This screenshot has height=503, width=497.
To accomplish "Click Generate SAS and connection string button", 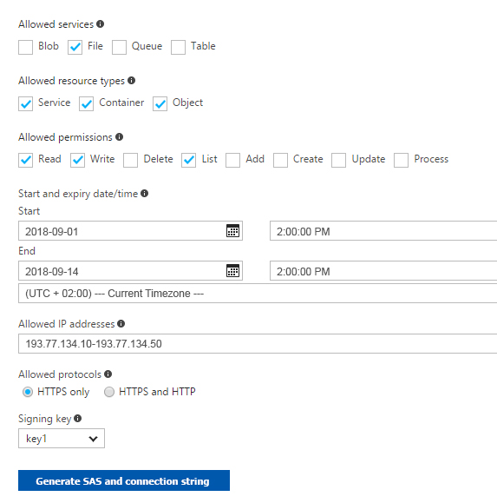I will 124,480.
